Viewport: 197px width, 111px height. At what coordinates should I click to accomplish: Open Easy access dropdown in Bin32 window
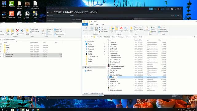(x=139, y=30)
